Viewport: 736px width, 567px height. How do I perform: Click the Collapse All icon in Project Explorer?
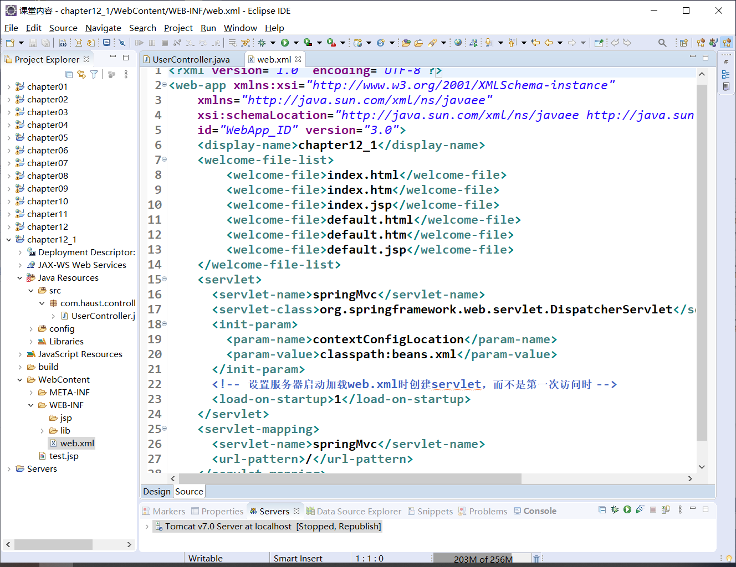(x=69, y=74)
